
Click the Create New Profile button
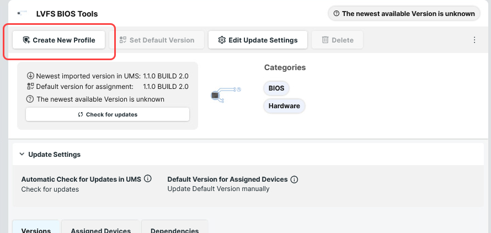click(x=58, y=40)
